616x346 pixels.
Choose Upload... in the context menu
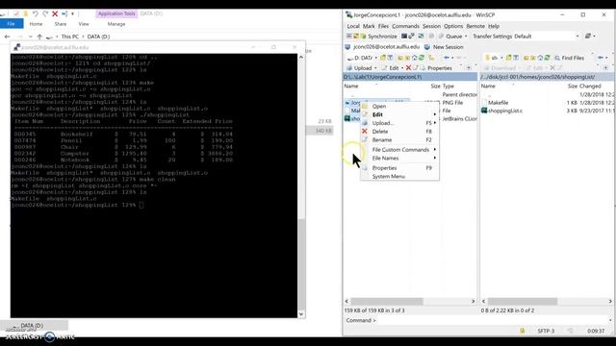pos(399,123)
